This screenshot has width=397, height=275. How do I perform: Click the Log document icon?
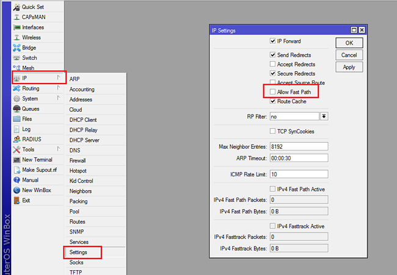pos(16,129)
